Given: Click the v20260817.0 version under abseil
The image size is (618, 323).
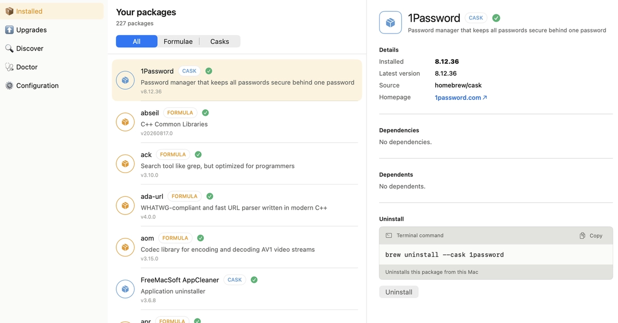Looking at the screenshot, I should tap(157, 133).
